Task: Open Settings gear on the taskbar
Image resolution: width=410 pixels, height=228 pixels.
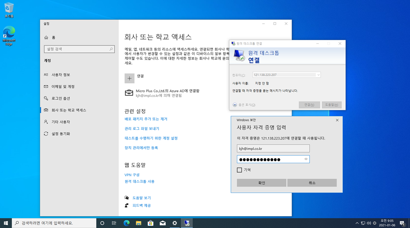Action: click(174, 223)
